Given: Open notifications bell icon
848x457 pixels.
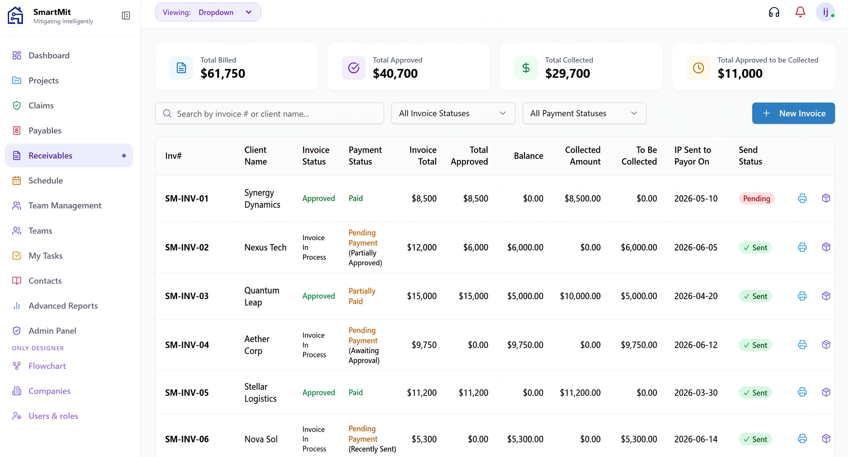Looking at the screenshot, I should pos(800,12).
